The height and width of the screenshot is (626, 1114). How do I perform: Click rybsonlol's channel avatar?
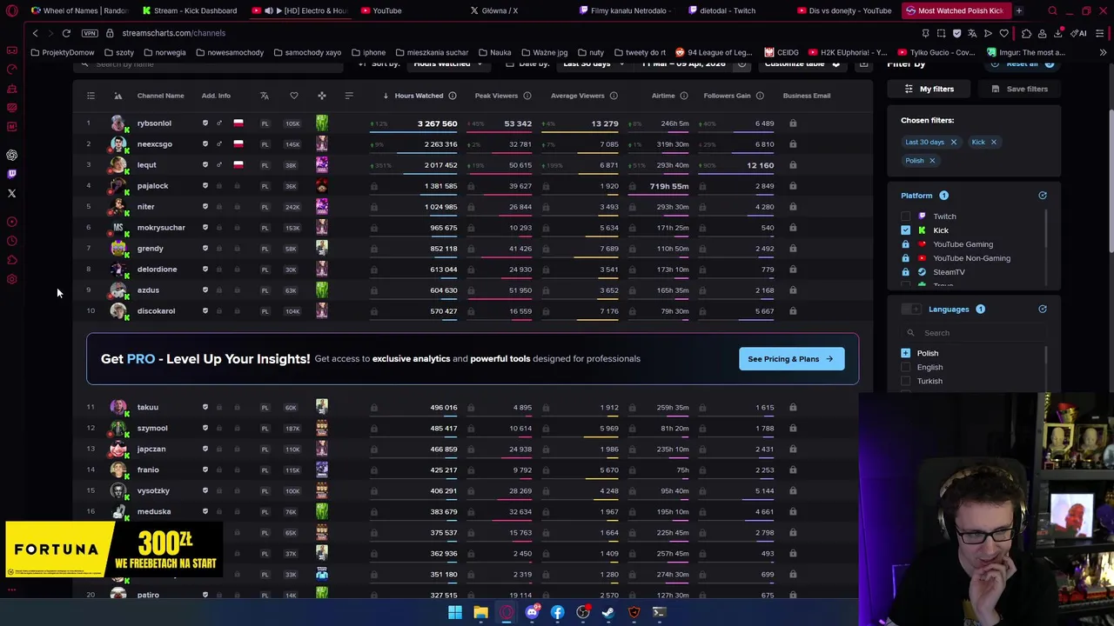[x=118, y=123]
